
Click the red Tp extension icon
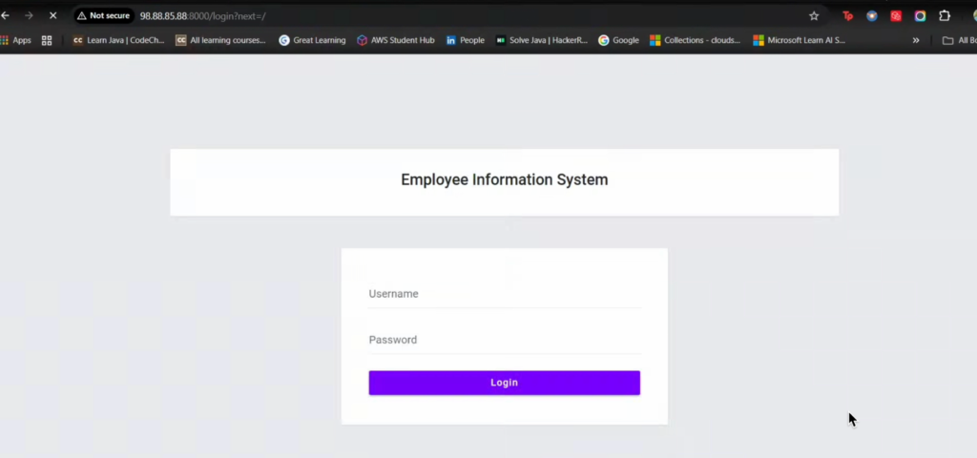(847, 16)
